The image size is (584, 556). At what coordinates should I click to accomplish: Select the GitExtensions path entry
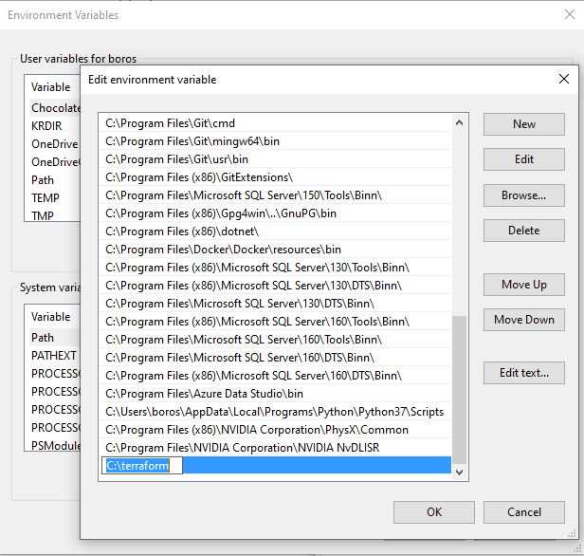pos(275,177)
